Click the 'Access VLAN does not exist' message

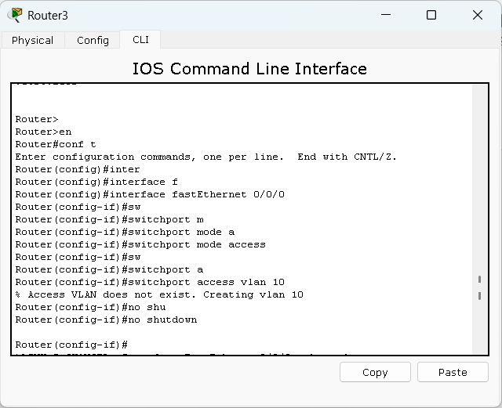click(x=159, y=294)
